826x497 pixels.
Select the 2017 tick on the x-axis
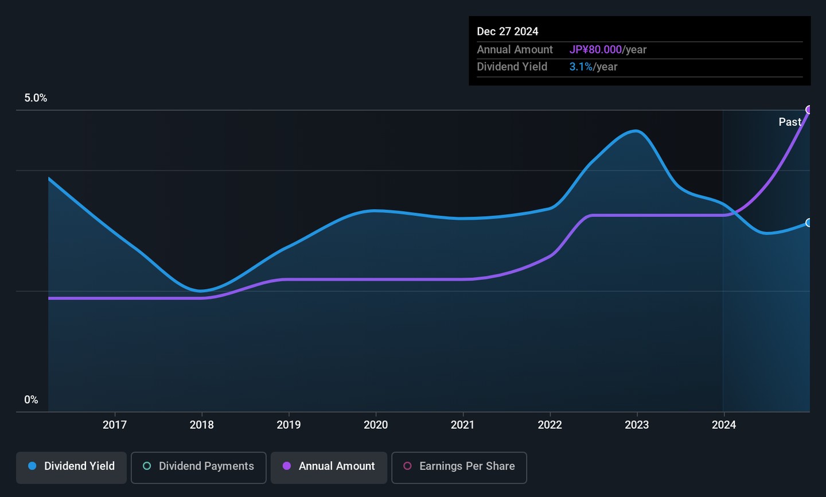pyautogui.click(x=115, y=425)
